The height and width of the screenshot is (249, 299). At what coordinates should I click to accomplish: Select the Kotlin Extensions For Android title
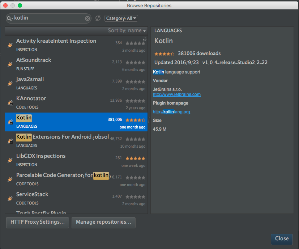[63, 137]
